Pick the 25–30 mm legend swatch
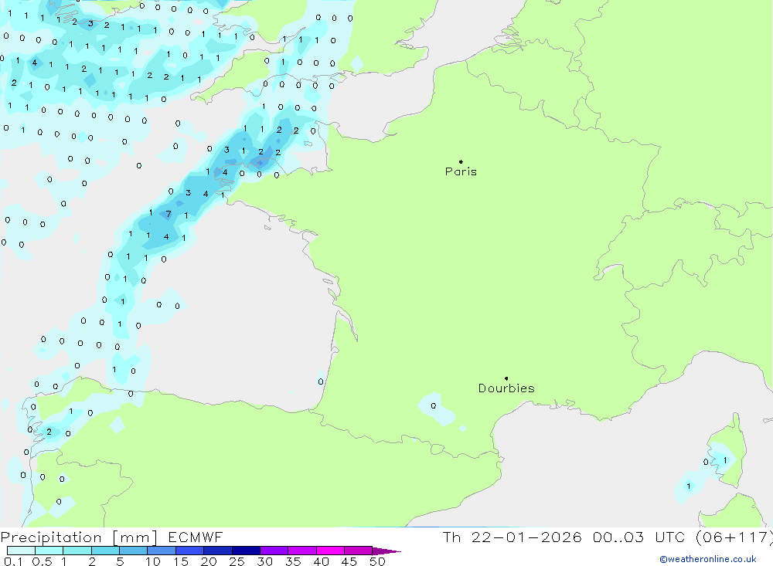The image size is (773, 566). coord(246,551)
